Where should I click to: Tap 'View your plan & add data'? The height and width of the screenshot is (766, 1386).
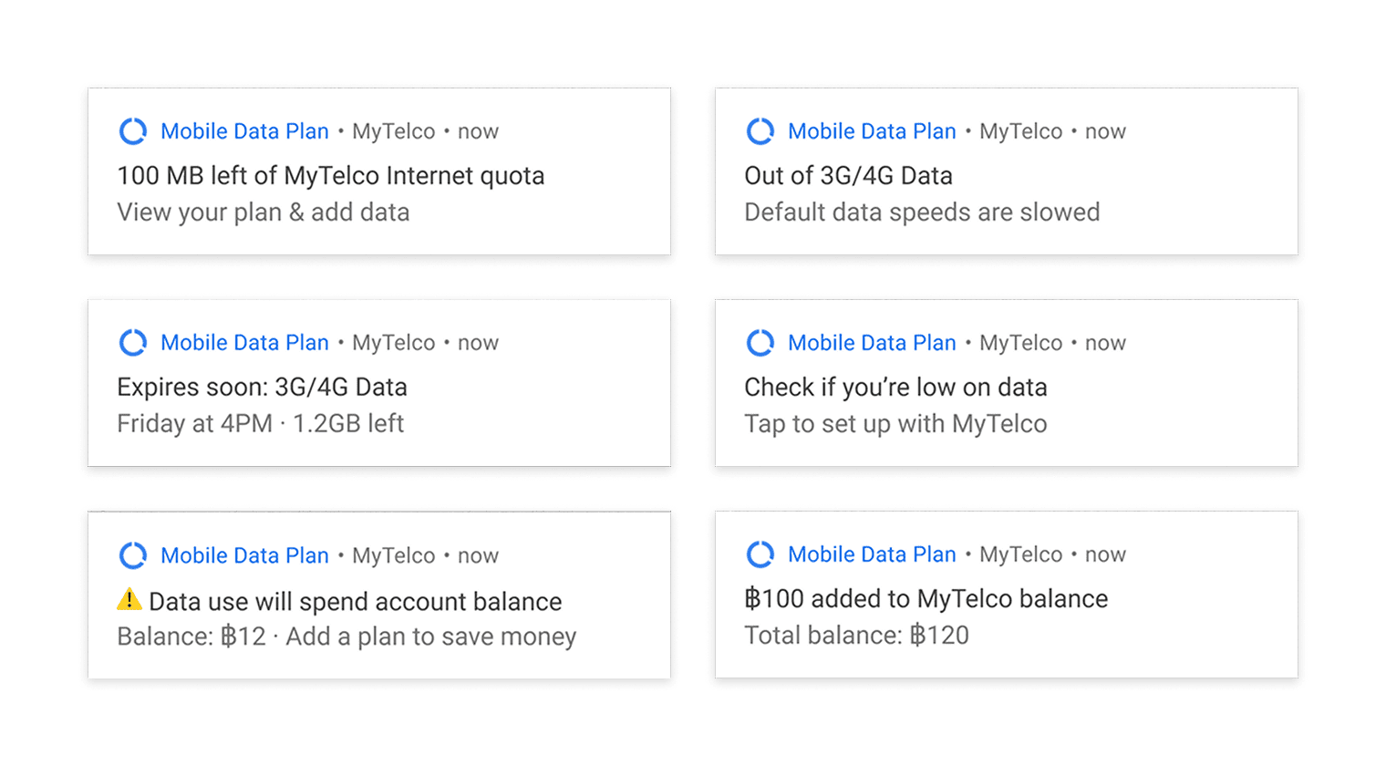tap(264, 212)
